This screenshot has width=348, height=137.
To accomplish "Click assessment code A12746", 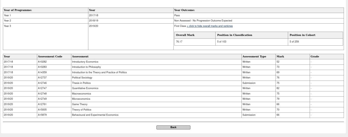I will 42,83.
